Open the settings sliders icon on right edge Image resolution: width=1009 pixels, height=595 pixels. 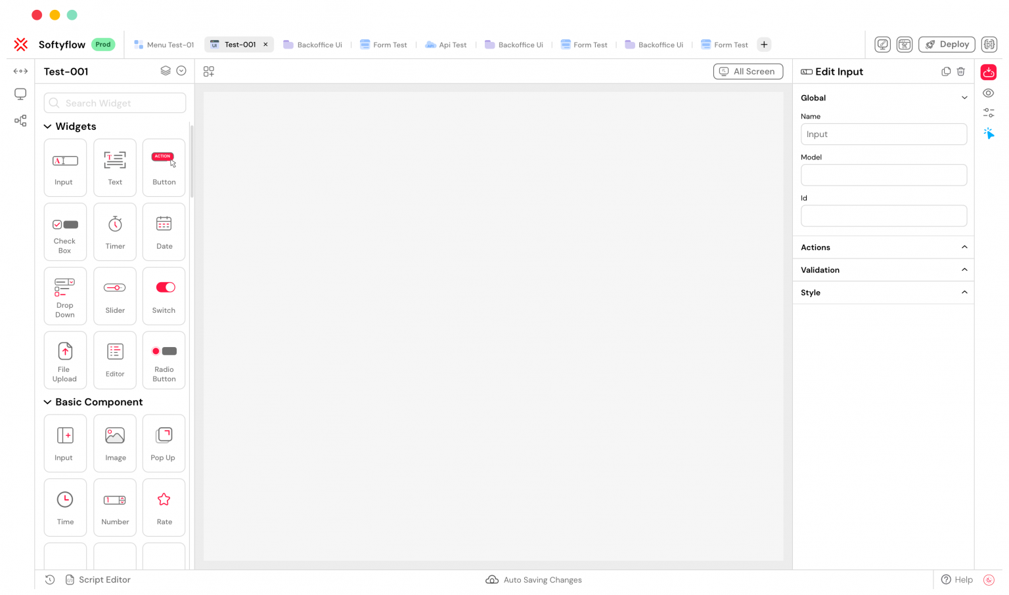(989, 112)
